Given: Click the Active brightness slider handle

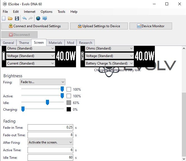Looking at the screenshot, I should 62,96.
